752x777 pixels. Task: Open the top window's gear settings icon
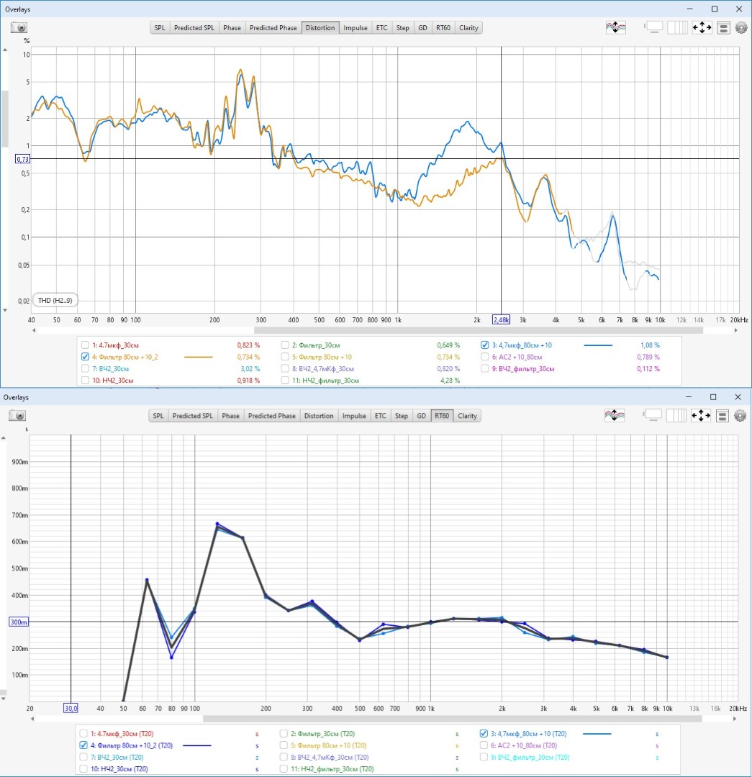click(x=740, y=27)
